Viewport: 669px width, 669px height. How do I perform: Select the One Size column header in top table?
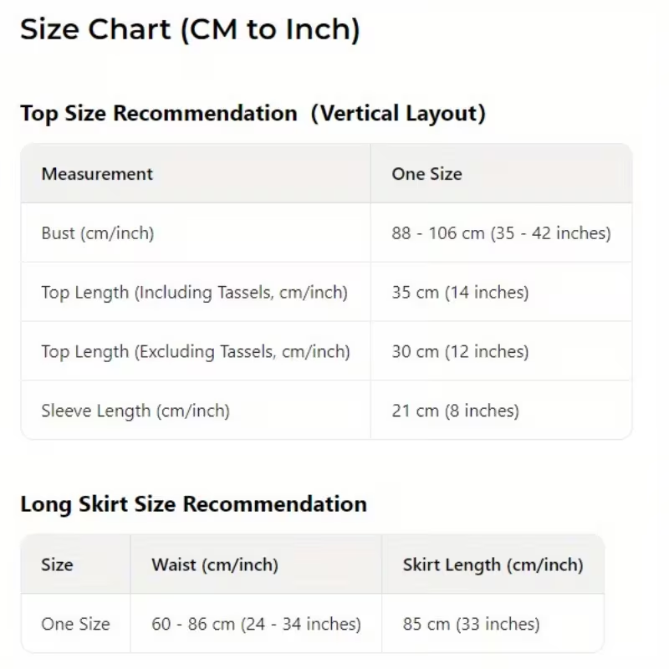pyautogui.click(x=426, y=174)
